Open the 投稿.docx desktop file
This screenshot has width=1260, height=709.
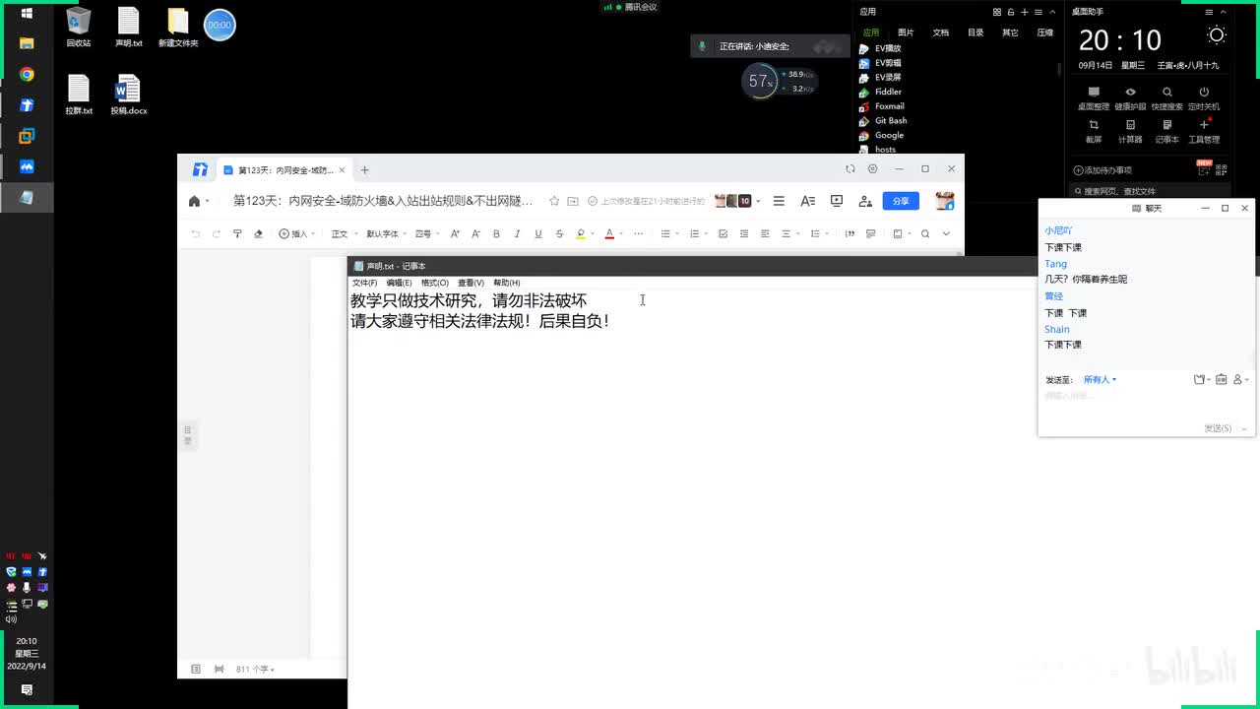pos(128,96)
